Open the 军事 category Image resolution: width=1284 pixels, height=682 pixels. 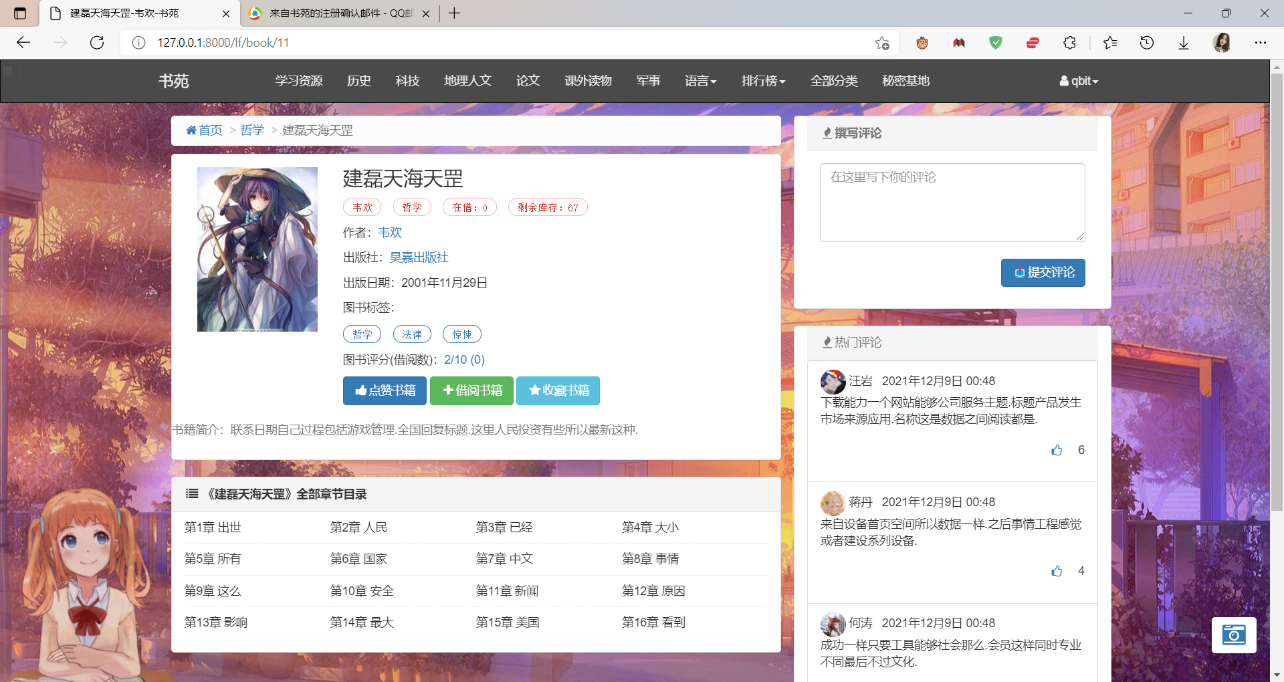(x=648, y=81)
